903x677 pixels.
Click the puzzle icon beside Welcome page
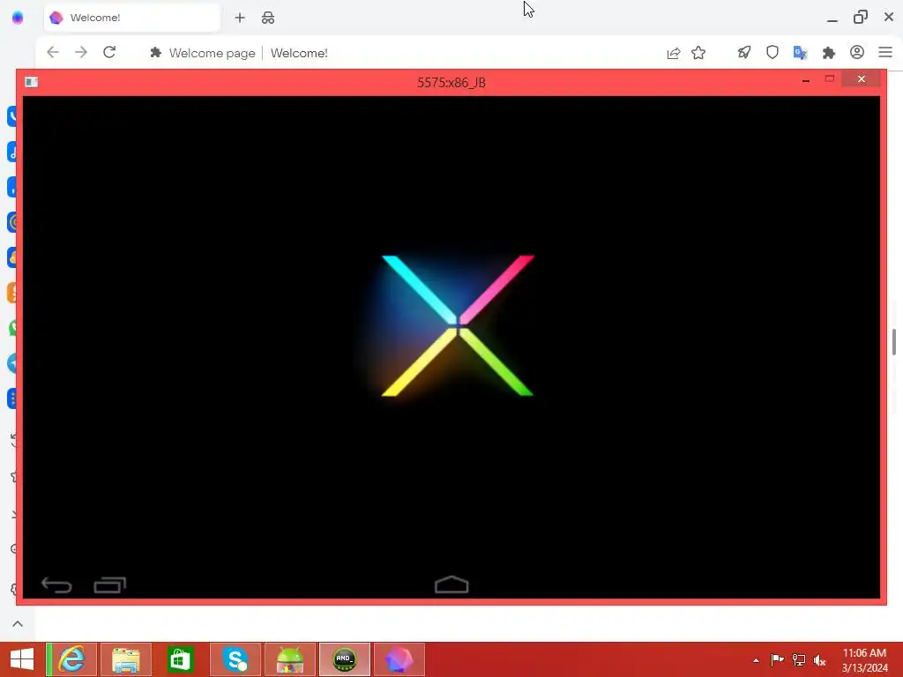pos(155,53)
